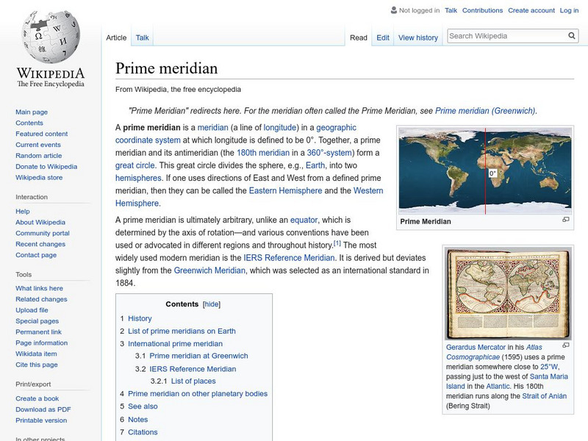This screenshot has height=441, width=588.
Task: Jump to History section in contents
Action: click(x=140, y=318)
